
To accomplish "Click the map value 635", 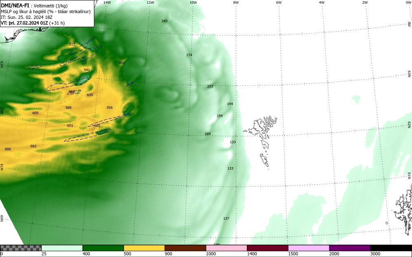I will tap(90, 95).
